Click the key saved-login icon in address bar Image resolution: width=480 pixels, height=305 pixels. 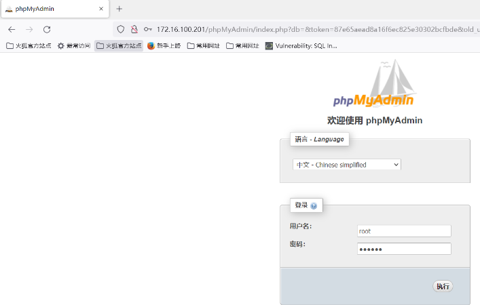[x=148, y=29]
